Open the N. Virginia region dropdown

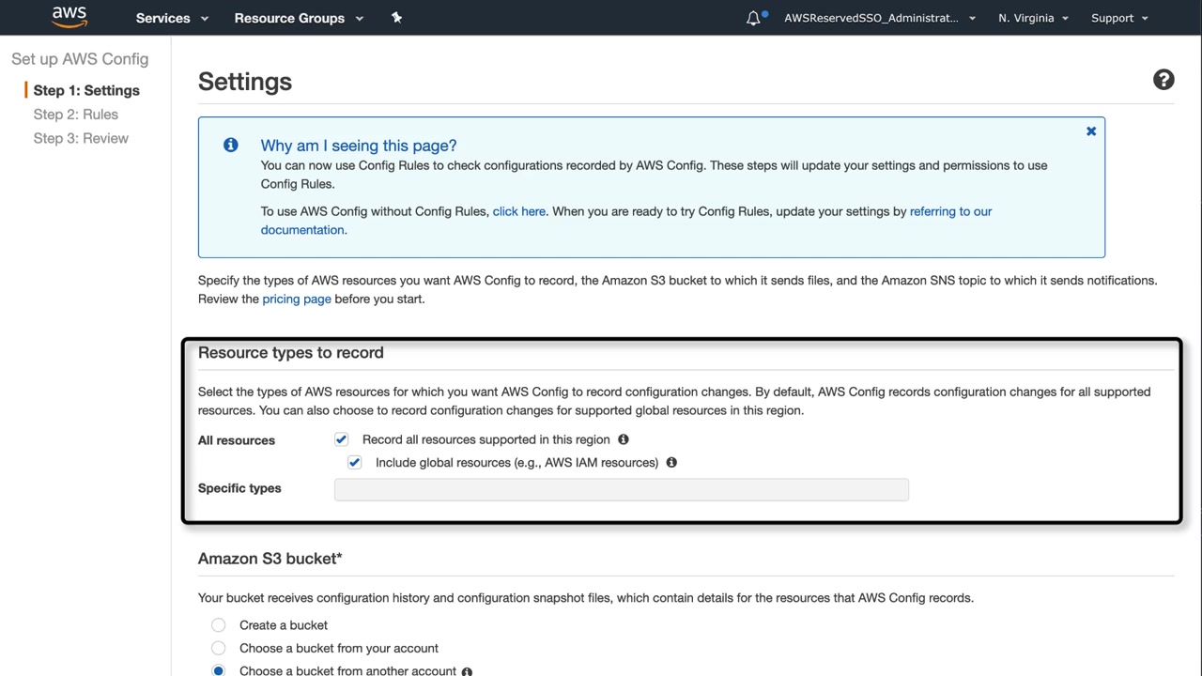1033,18
